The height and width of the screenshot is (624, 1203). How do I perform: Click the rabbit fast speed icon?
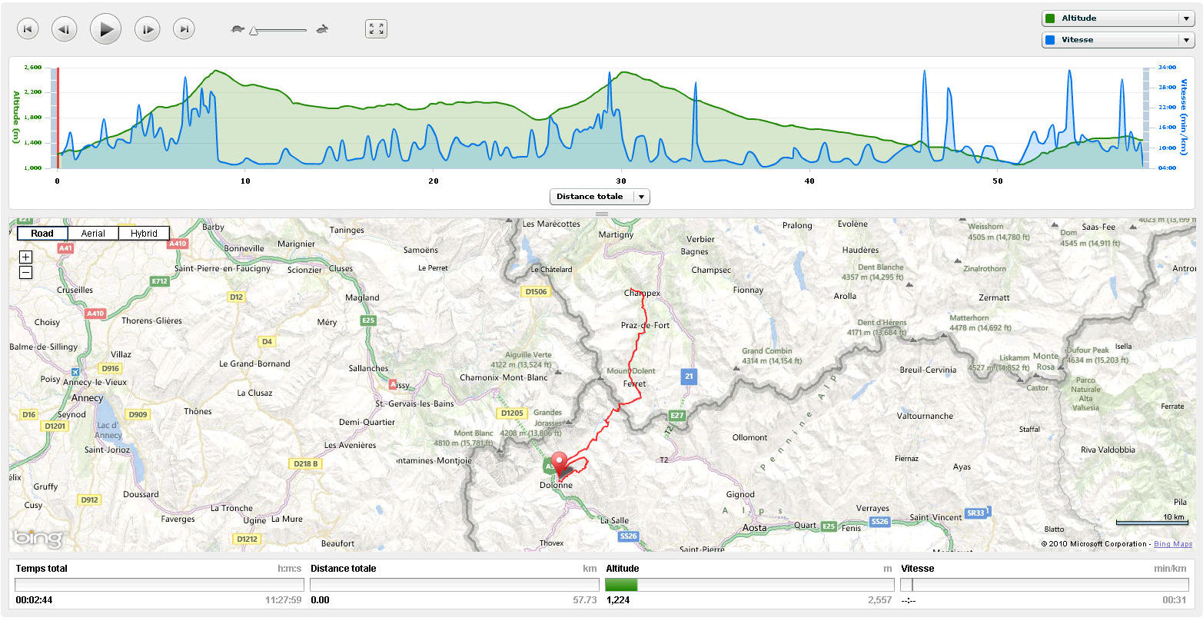point(323,29)
